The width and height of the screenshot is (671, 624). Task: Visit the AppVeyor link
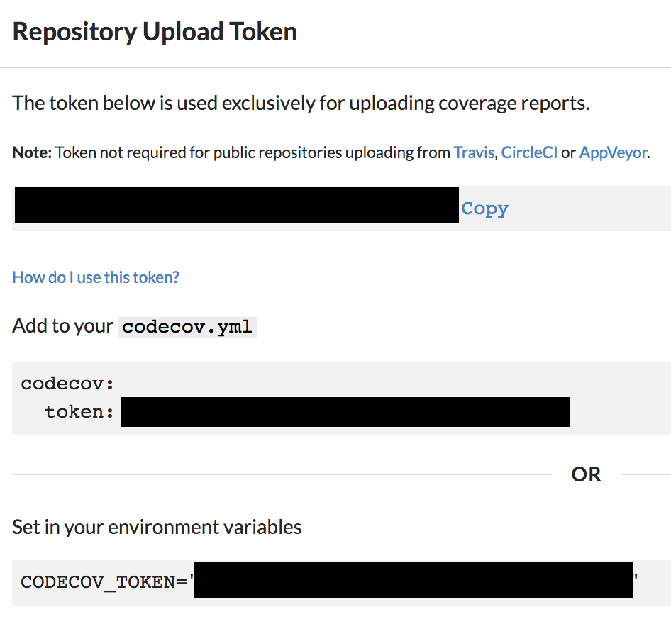tap(613, 152)
